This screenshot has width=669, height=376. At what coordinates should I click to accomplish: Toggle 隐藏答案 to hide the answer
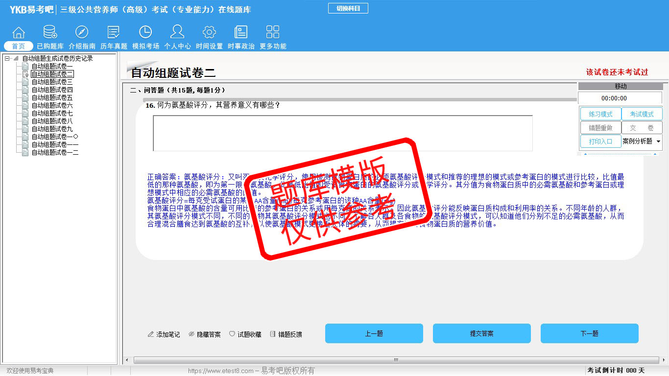click(x=205, y=334)
